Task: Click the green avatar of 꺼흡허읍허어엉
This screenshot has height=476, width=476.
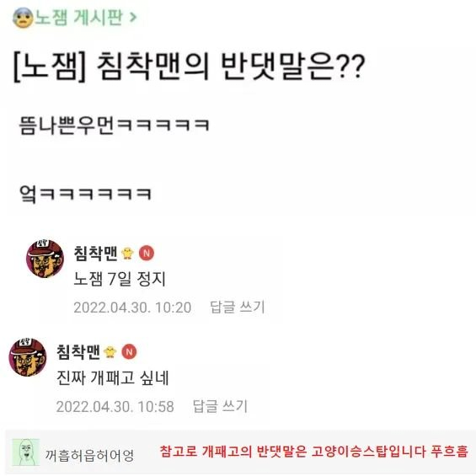Action: 26,452
